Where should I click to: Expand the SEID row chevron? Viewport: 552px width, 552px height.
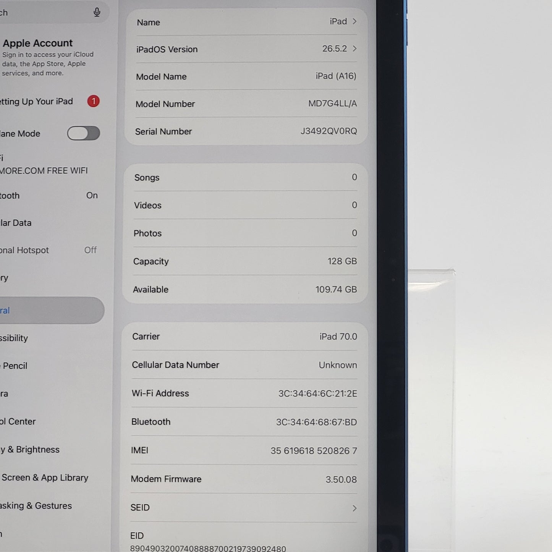point(355,508)
